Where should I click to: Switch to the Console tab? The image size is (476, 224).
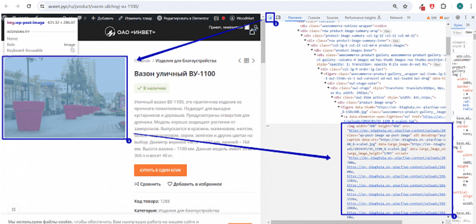click(x=314, y=18)
